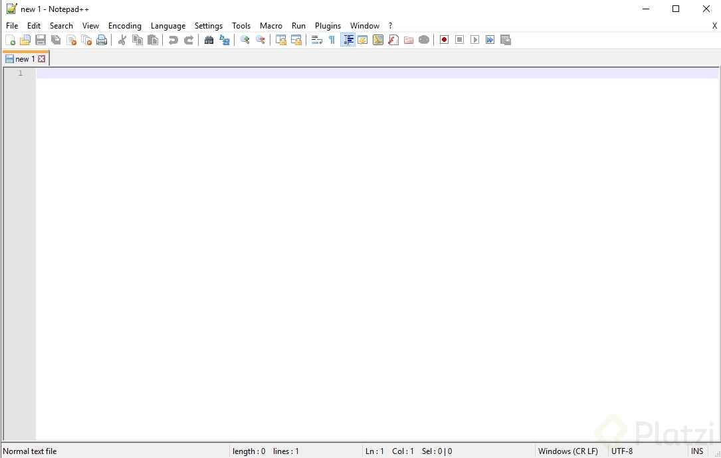Create a new file
Screen dimensions: 721x458
coord(11,40)
